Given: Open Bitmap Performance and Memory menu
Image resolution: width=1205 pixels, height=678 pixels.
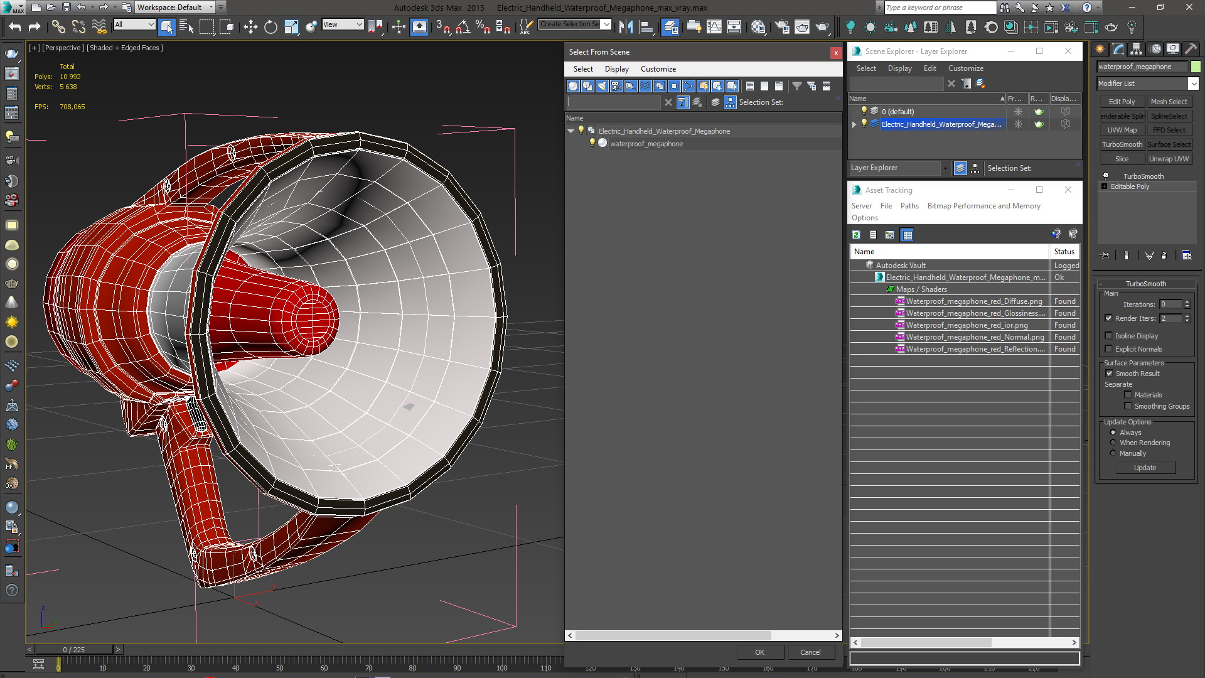Looking at the screenshot, I should coord(983,206).
